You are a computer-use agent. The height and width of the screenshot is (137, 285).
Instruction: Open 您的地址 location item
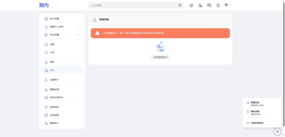point(62,107)
